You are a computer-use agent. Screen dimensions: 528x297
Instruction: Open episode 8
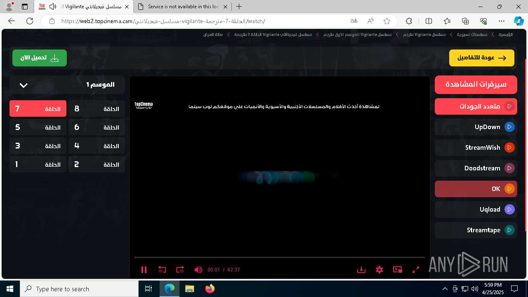click(x=97, y=109)
